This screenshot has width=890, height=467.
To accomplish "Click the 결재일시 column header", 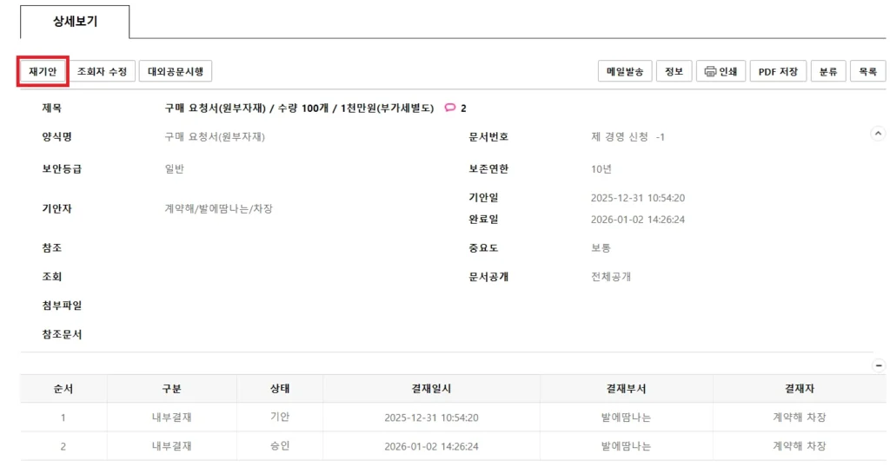I will [431, 389].
